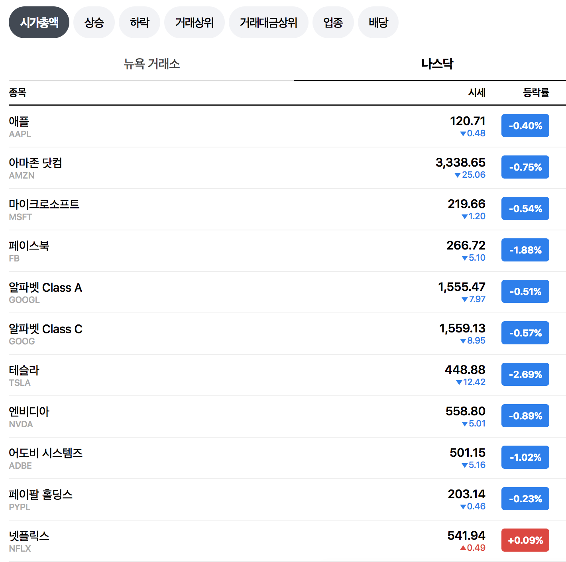Viewport: 566px width, 562px height.
Task: Click the -2.69% badge for 테슬라
Action: 525,374
